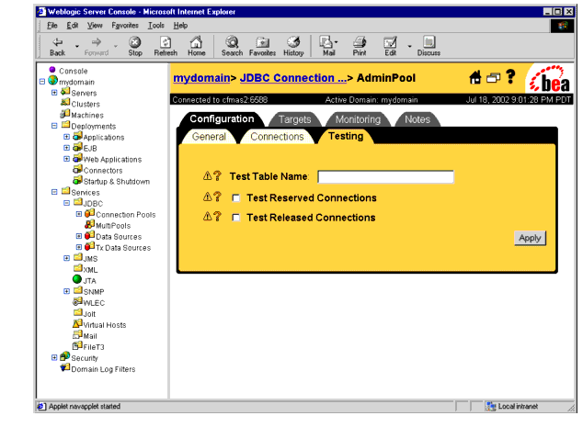The width and height of the screenshot is (583, 427).
Task: Expand the Data Sources tree node
Action: coord(79,236)
